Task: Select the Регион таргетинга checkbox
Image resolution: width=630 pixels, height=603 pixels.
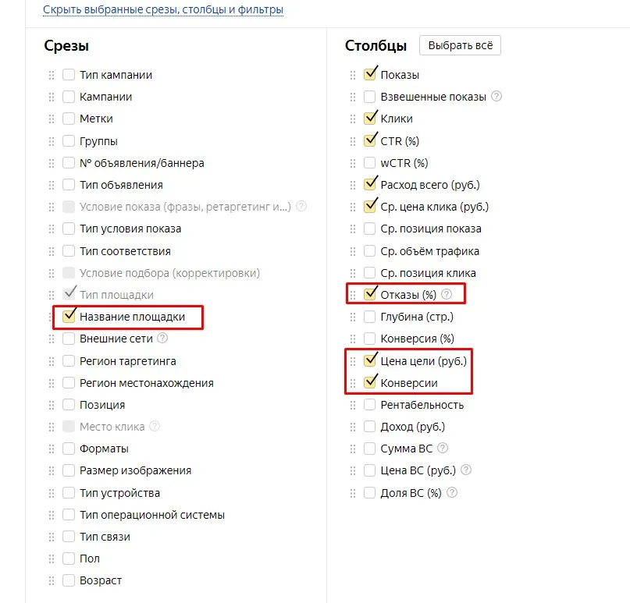Action: point(69,361)
